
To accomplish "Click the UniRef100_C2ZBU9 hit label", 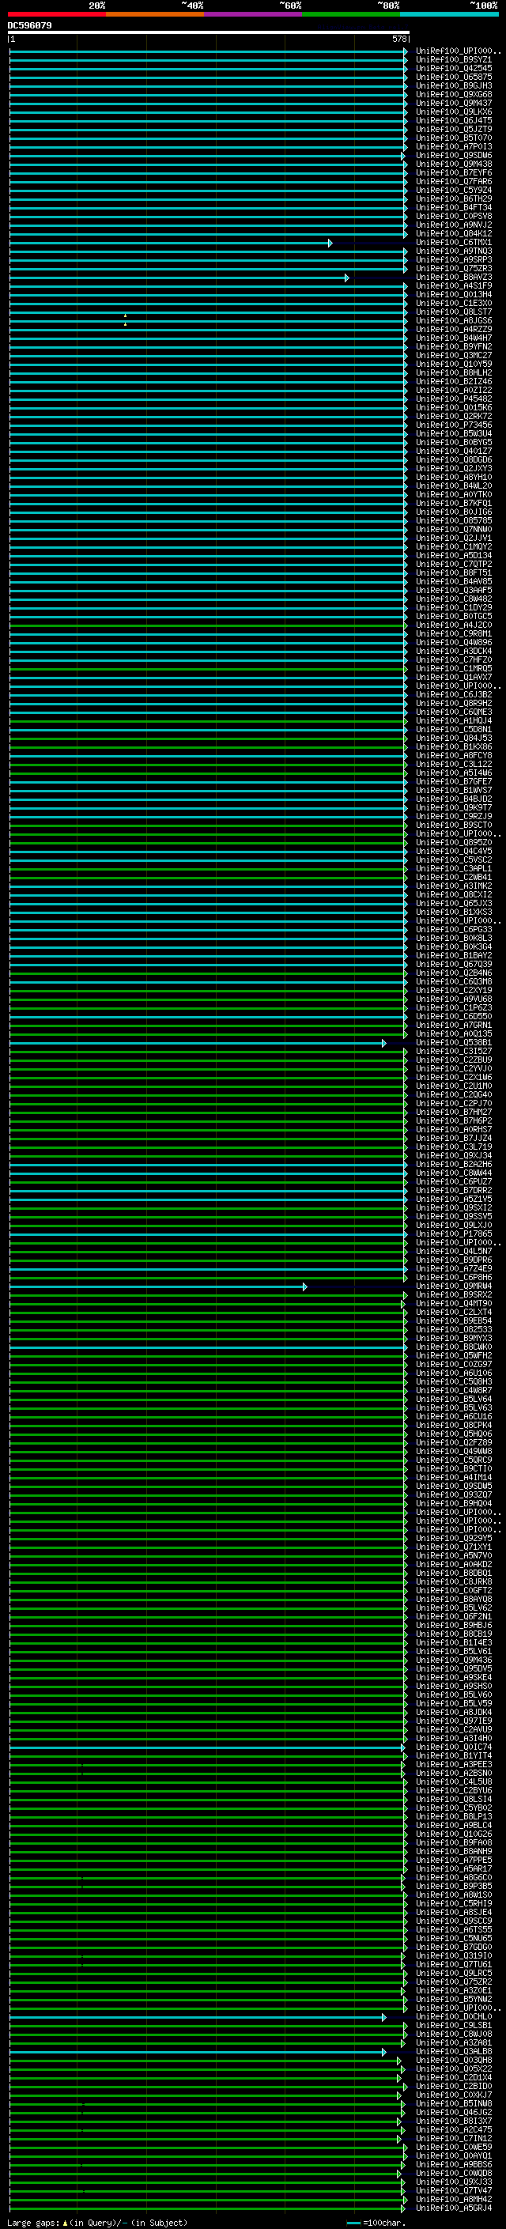I will point(453,1059).
